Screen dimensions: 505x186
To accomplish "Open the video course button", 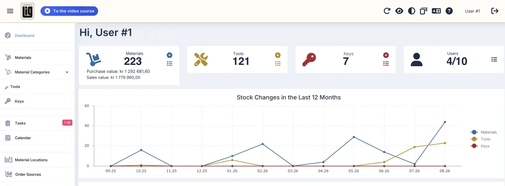I will (69, 11).
